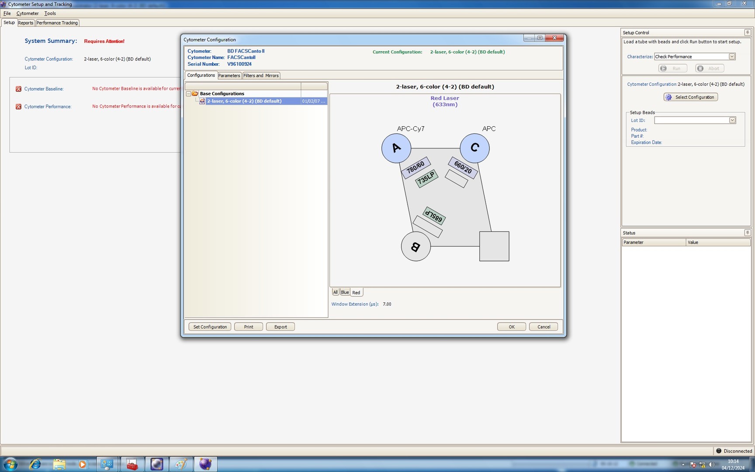Click the Value column header
Viewport: 755px width, 472px height.
click(x=718, y=242)
